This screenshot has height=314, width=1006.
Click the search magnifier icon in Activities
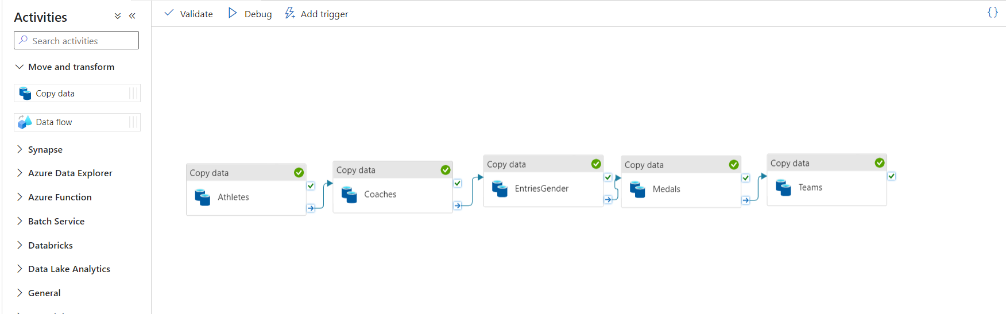(x=24, y=40)
